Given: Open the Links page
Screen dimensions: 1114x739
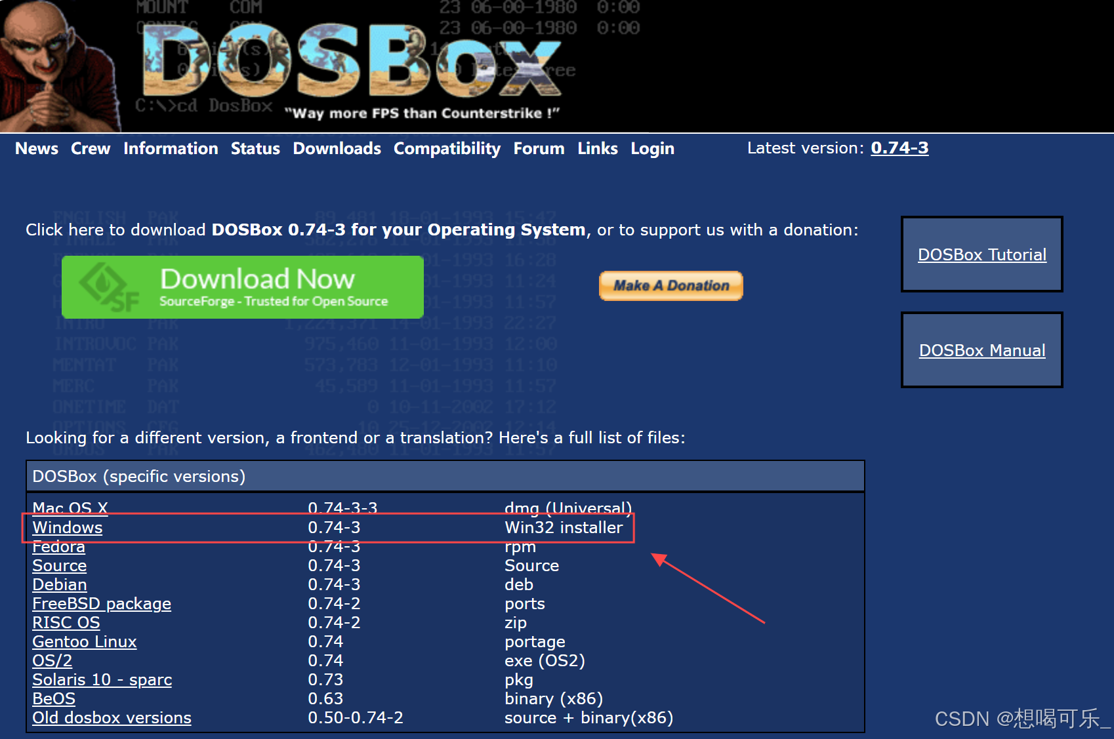Looking at the screenshot, I should pyautogui.click(x=598, y=149).
